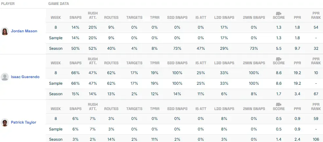Click the Utilization Score logo in Jordan Mason's table
Screen dimensions: 323x142
pos(279,14)
